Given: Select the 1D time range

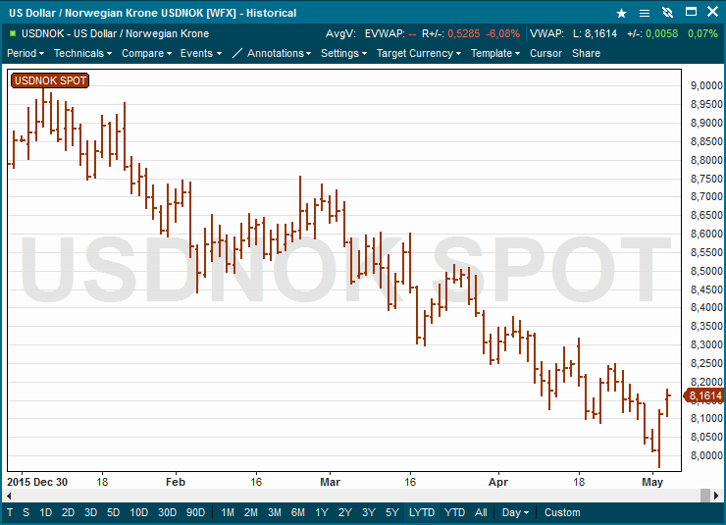Looking at the screenshot, I should (45, 512).
